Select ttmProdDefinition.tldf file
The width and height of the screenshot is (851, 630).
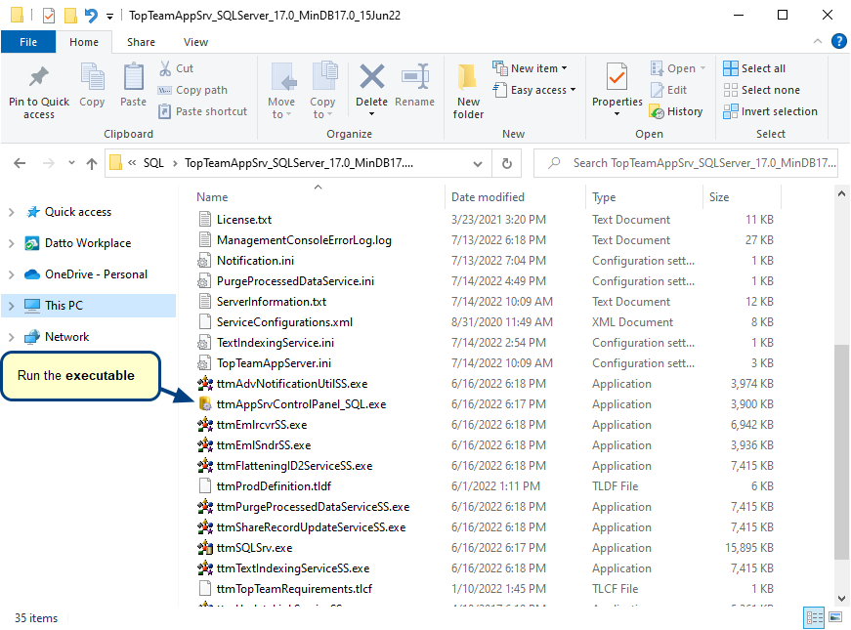(x=274, y=486)
